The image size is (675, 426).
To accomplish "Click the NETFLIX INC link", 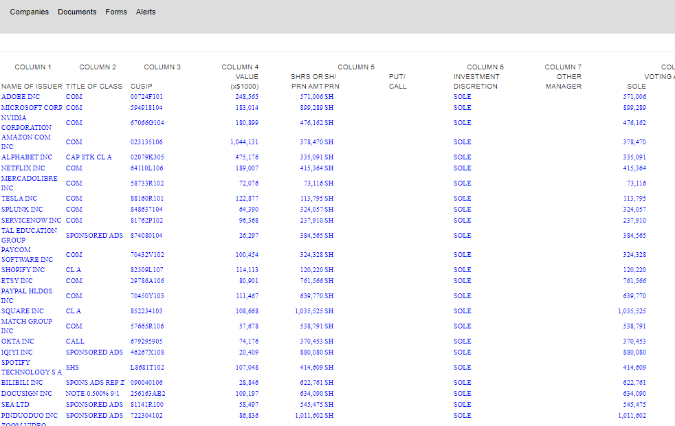I will pos(23,168).
